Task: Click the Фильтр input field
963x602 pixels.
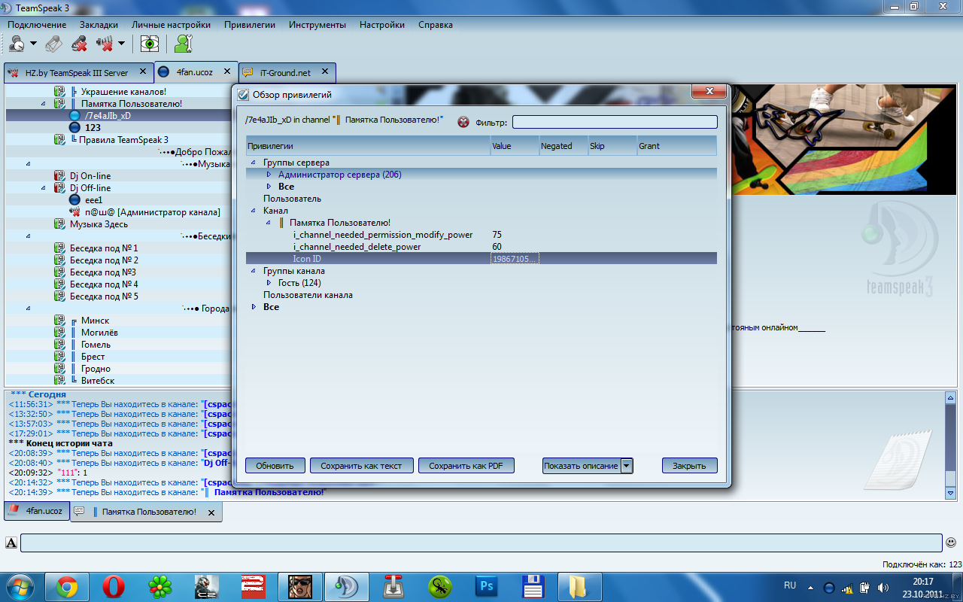Action: tap(615, 122)
